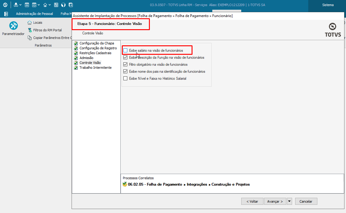346x213 pixels.
Task: Open related process 06.02.05 Folha de Pagamento link
Action: [189, 184]
